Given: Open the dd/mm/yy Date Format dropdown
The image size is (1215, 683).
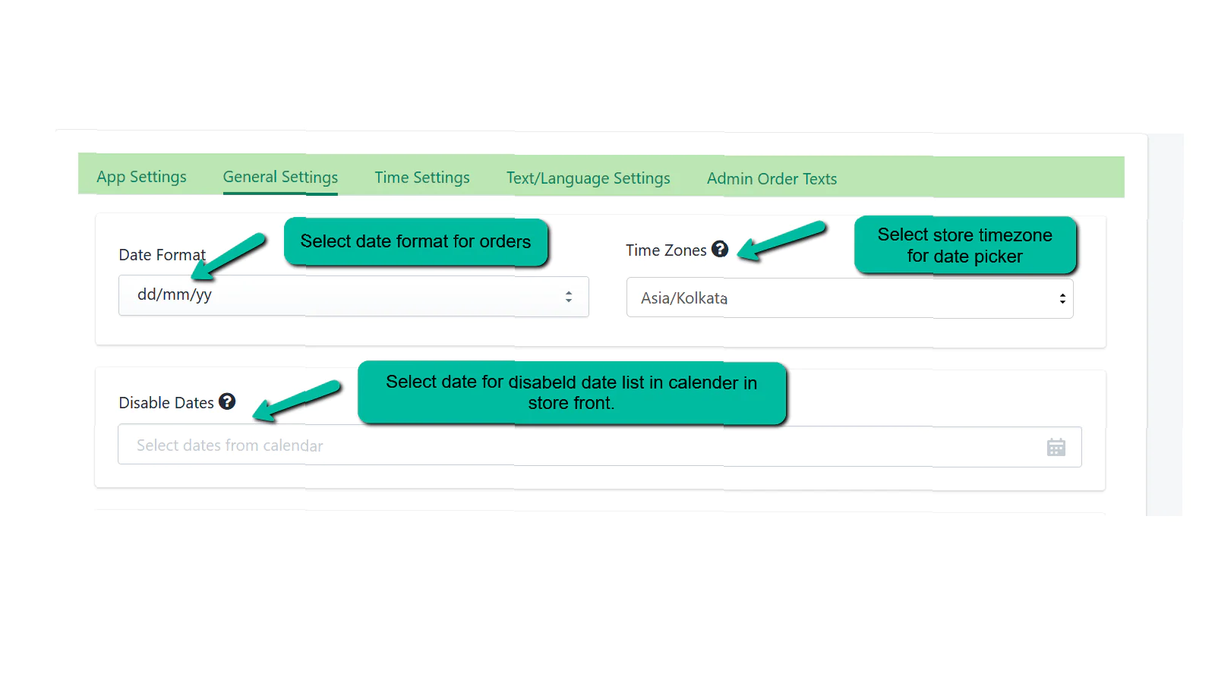Looking at the screenshot, I should pos(353,296).
